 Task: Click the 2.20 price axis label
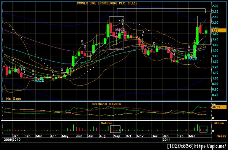pyautogui.click(x=215, y=11)
